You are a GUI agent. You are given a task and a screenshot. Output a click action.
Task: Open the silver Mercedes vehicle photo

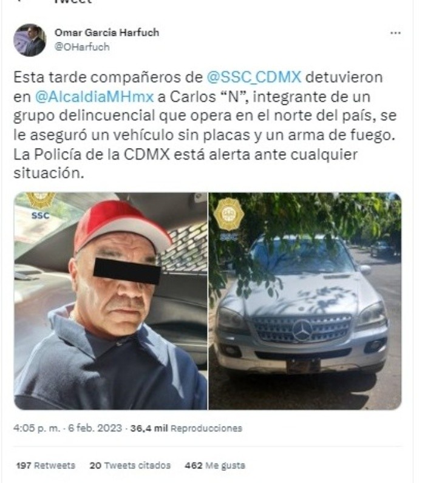click(305, 301)
